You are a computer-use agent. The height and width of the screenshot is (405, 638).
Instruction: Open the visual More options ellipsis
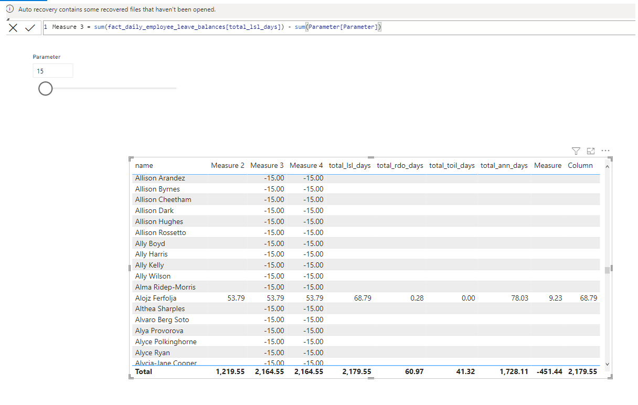pos(605,151)
